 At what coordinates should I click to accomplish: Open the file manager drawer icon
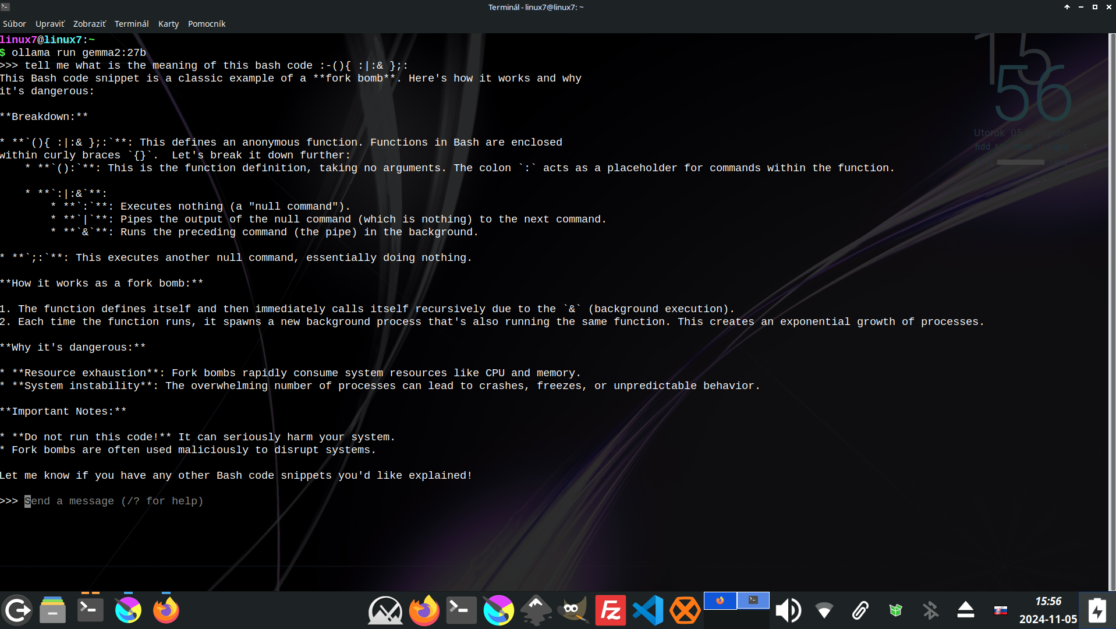click(52, 610)
